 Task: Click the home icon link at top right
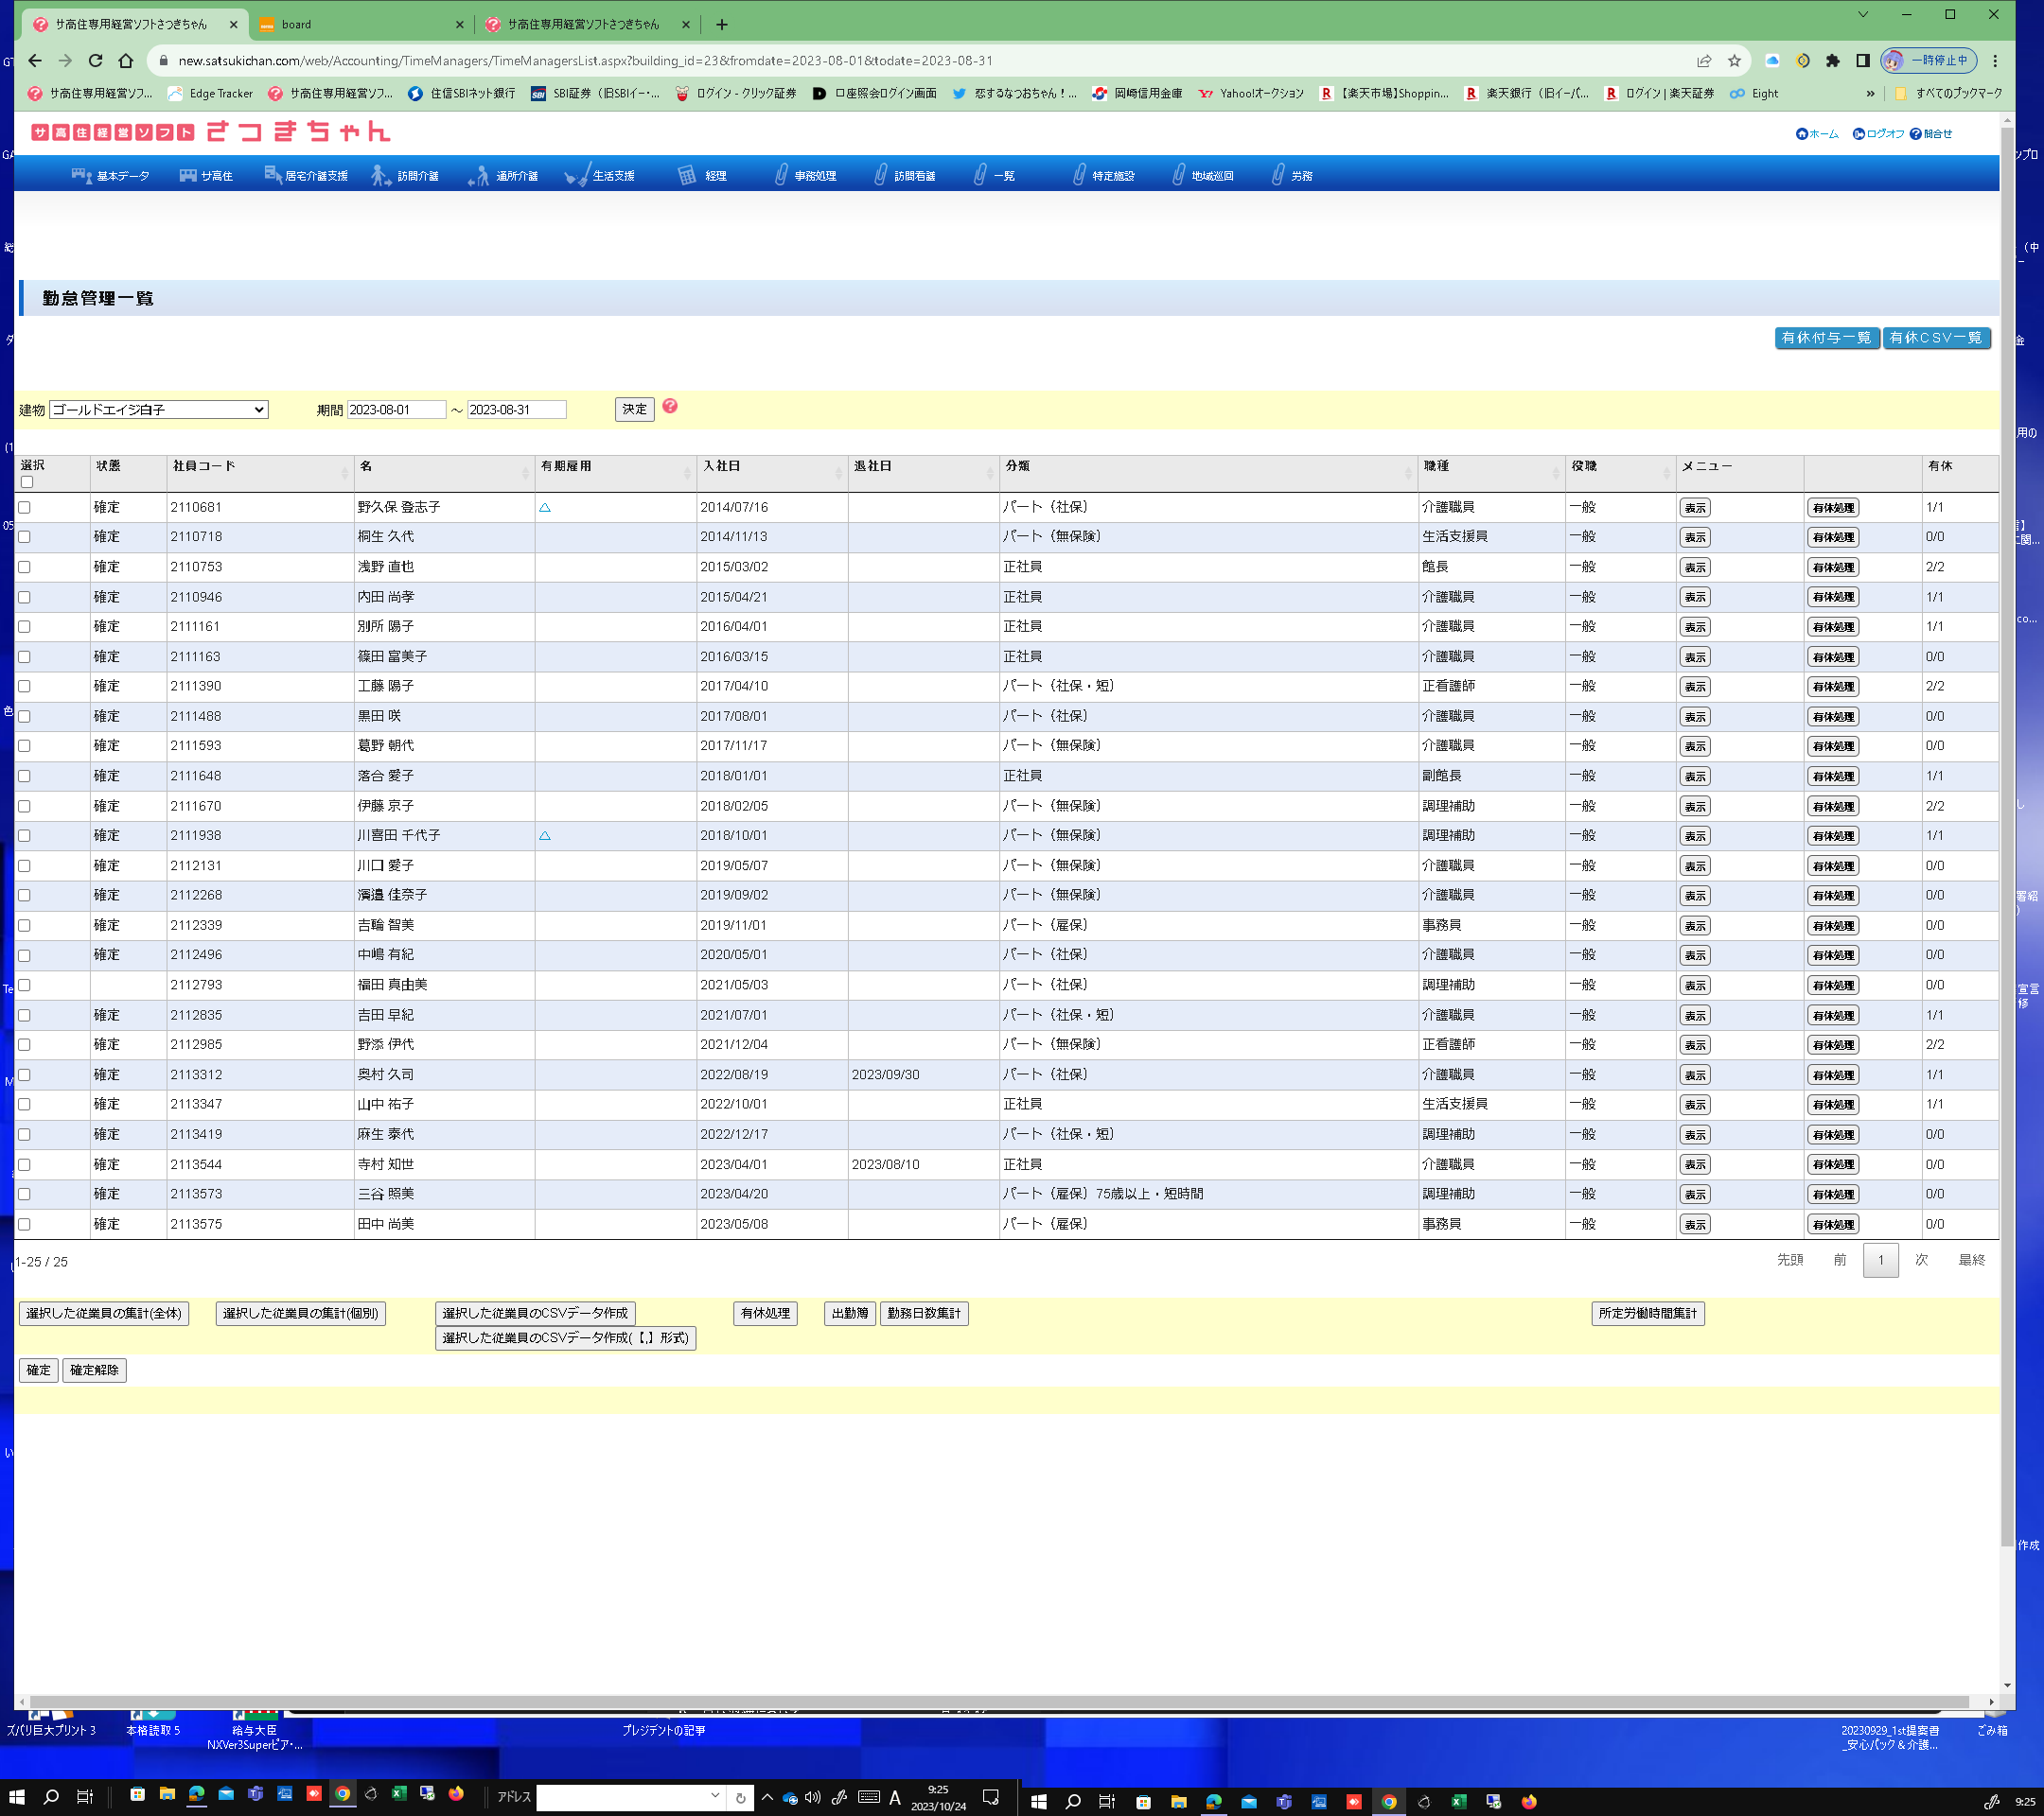click(x=1801, y=134)
